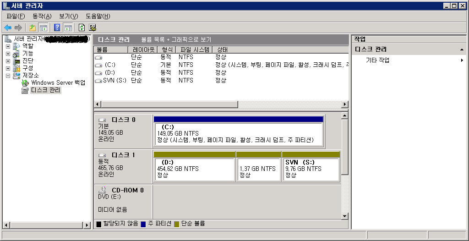The width and height of the screenshot is (469, 241).
Task: Sort by the 파일 시스템 column header
Action: (x=195, y=50)
